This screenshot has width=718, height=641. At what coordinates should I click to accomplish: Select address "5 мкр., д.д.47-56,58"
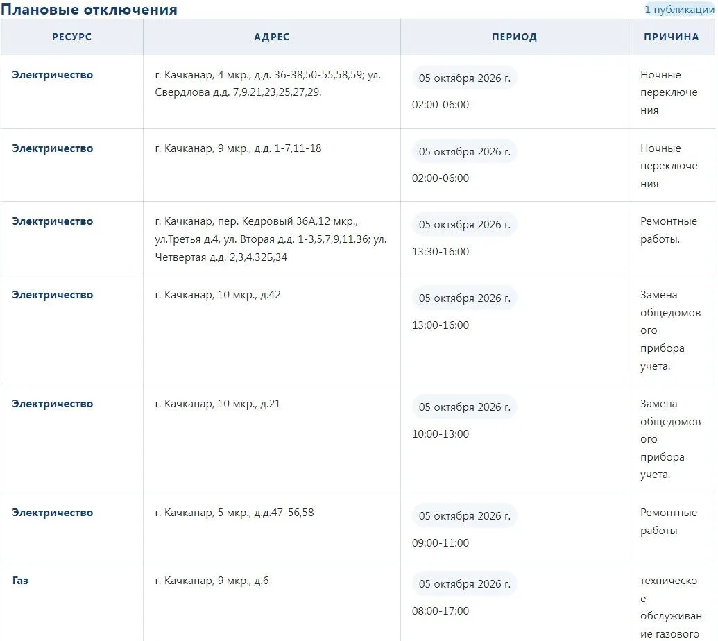(x=234, y=513)
